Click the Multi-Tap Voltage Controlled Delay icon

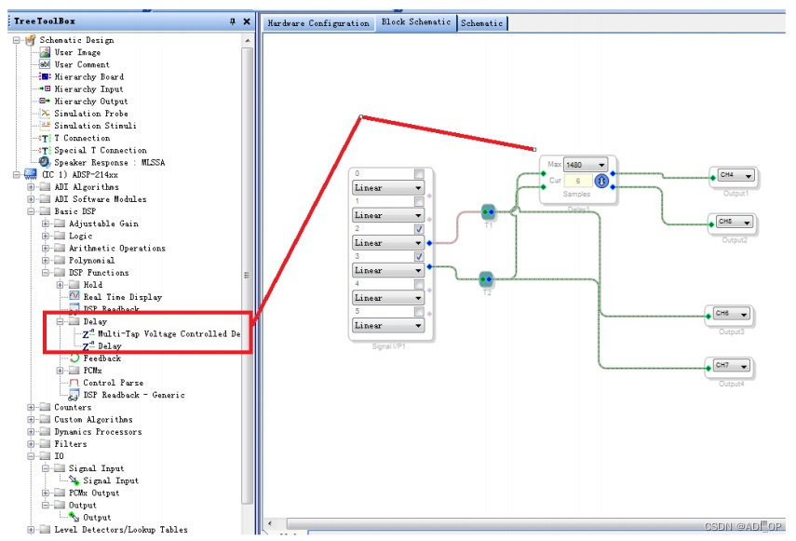88,333
